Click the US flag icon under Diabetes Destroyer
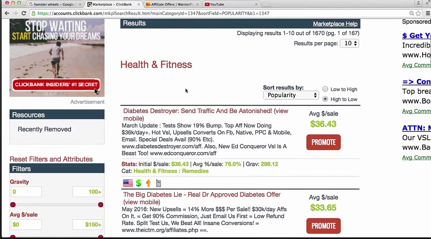Screen dimensions: 431x239 128,183
